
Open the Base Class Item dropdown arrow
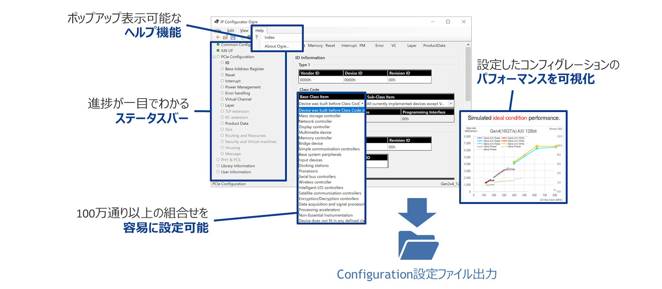(362, 104)
